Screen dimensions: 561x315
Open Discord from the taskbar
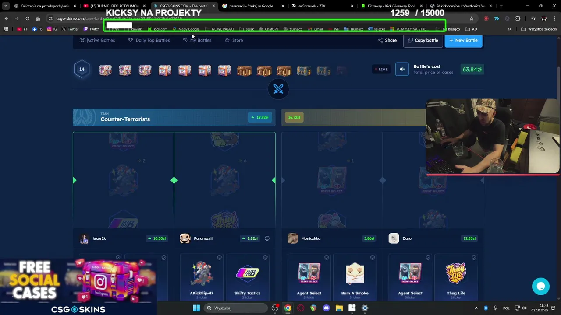pos(326,308)
